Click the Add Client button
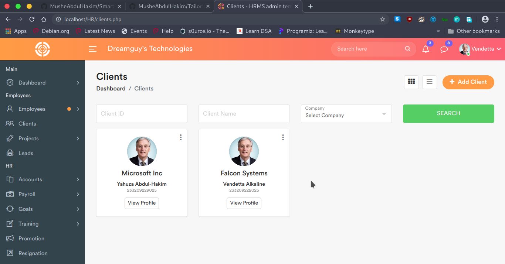 (468, 82)
